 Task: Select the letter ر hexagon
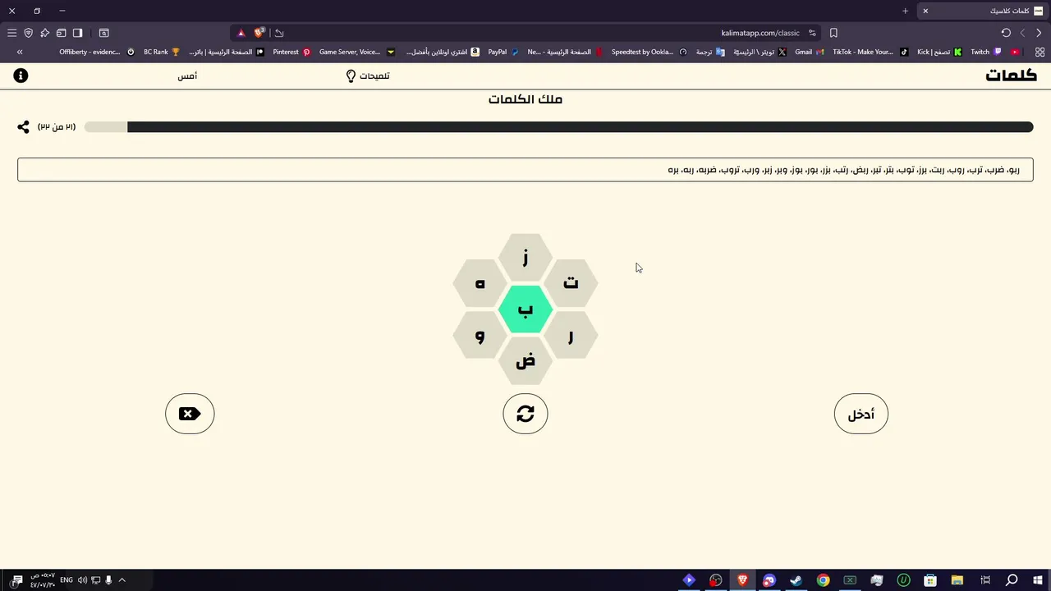(x=571, y=335)
